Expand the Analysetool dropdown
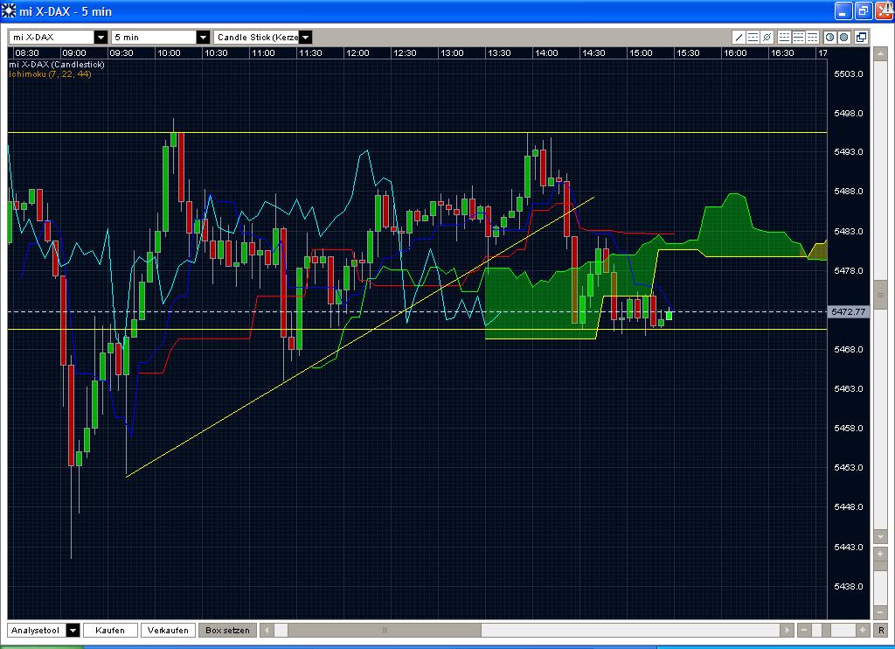Image resolution: width=895 pixels, height=649 pixels. 73,630
